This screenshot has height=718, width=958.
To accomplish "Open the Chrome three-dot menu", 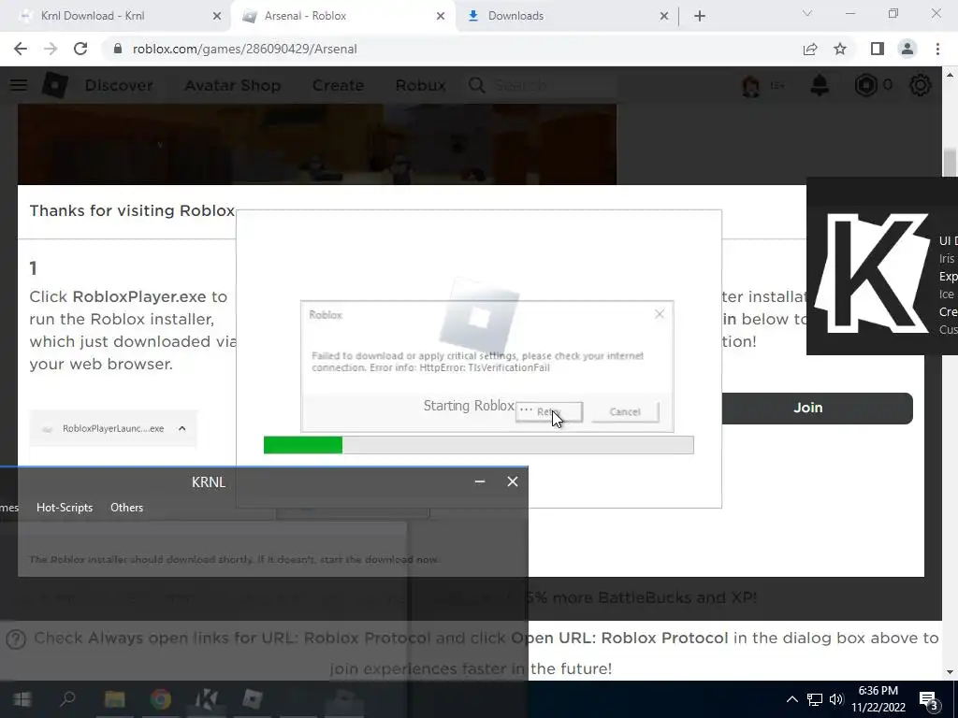I will tap(937, 49).
